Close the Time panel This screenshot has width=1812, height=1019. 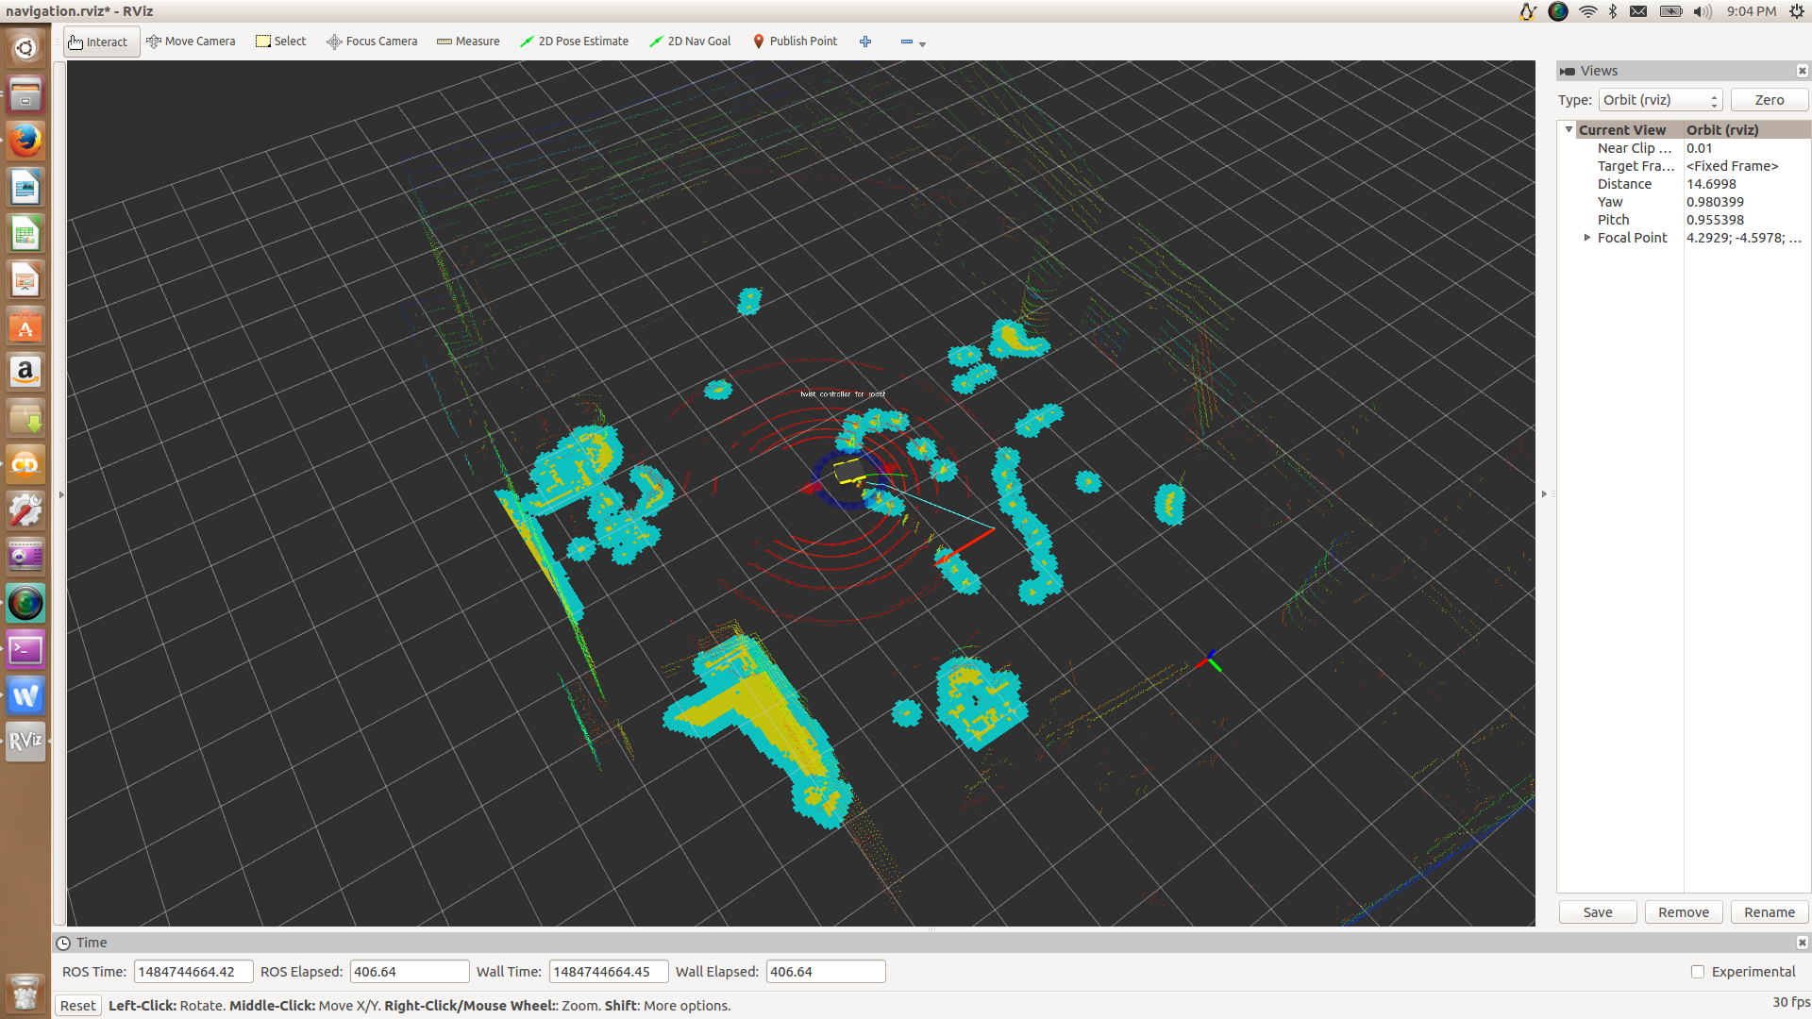pyautogui.click(x=1802, y=943)
